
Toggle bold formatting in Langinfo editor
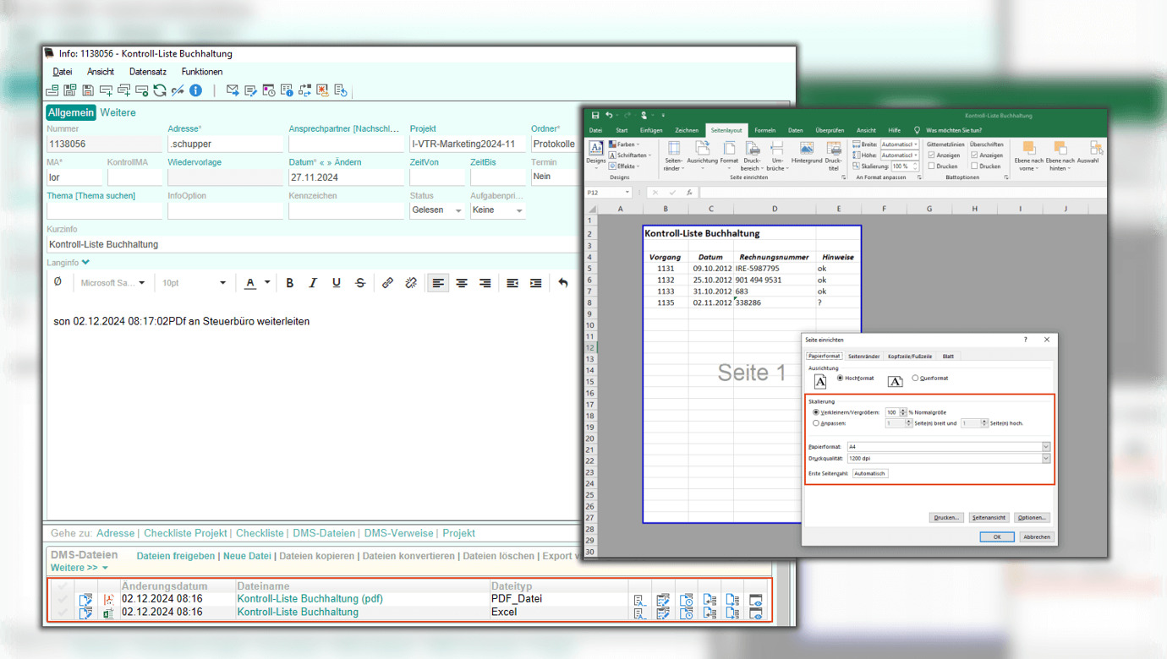[290, 283]
